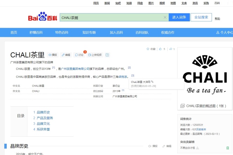This screenshot has height=155, width=233.
Task: Click the 知道 link in the top bar
Action: (129, 3)
